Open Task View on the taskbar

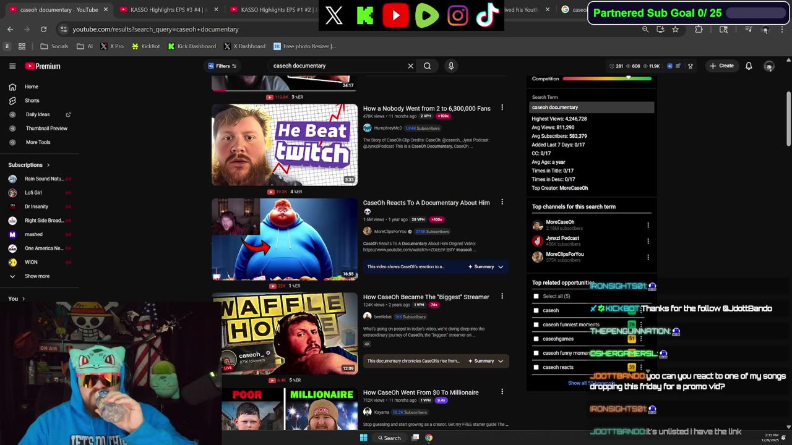coord(416,438)
